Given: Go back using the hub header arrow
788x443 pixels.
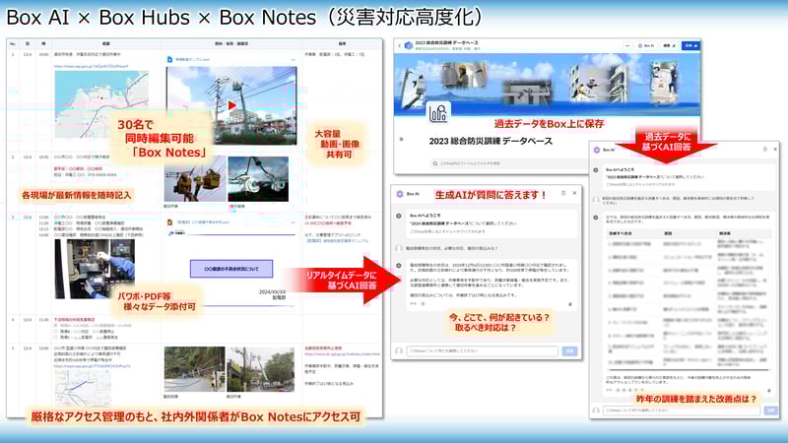Looking at the screenshot, I should tap(400, 45).
